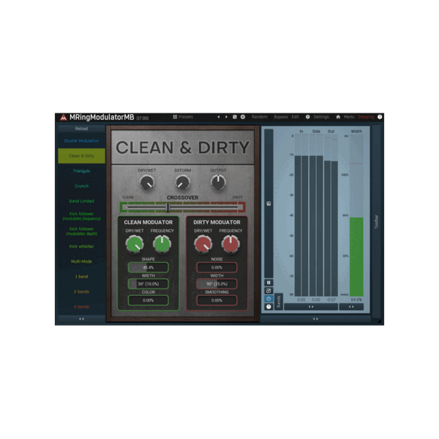Choose the Kick whistler device
Screen dimensions: 439x439
click(x=81, y=247)
